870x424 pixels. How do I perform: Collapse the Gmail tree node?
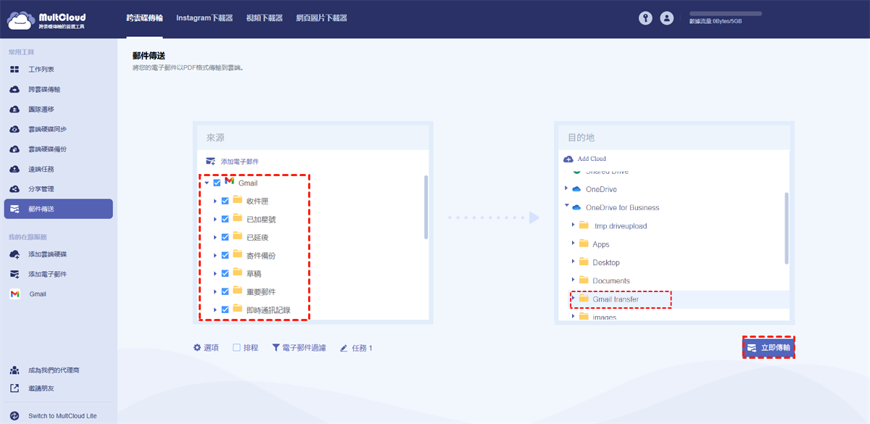point(207,183)
